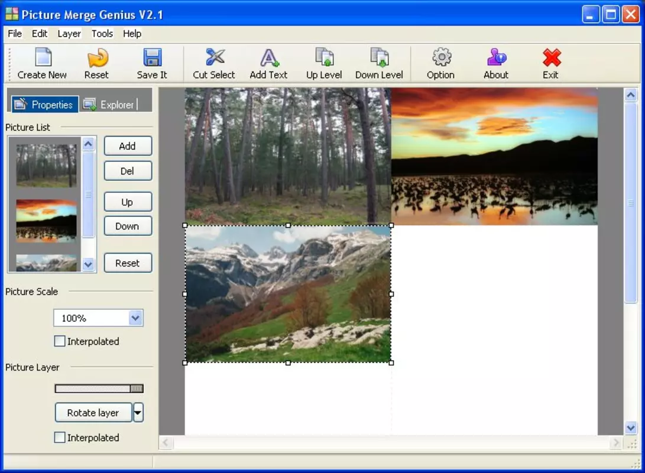Click Picture List scroll up arrow

[x=88, y=144]
